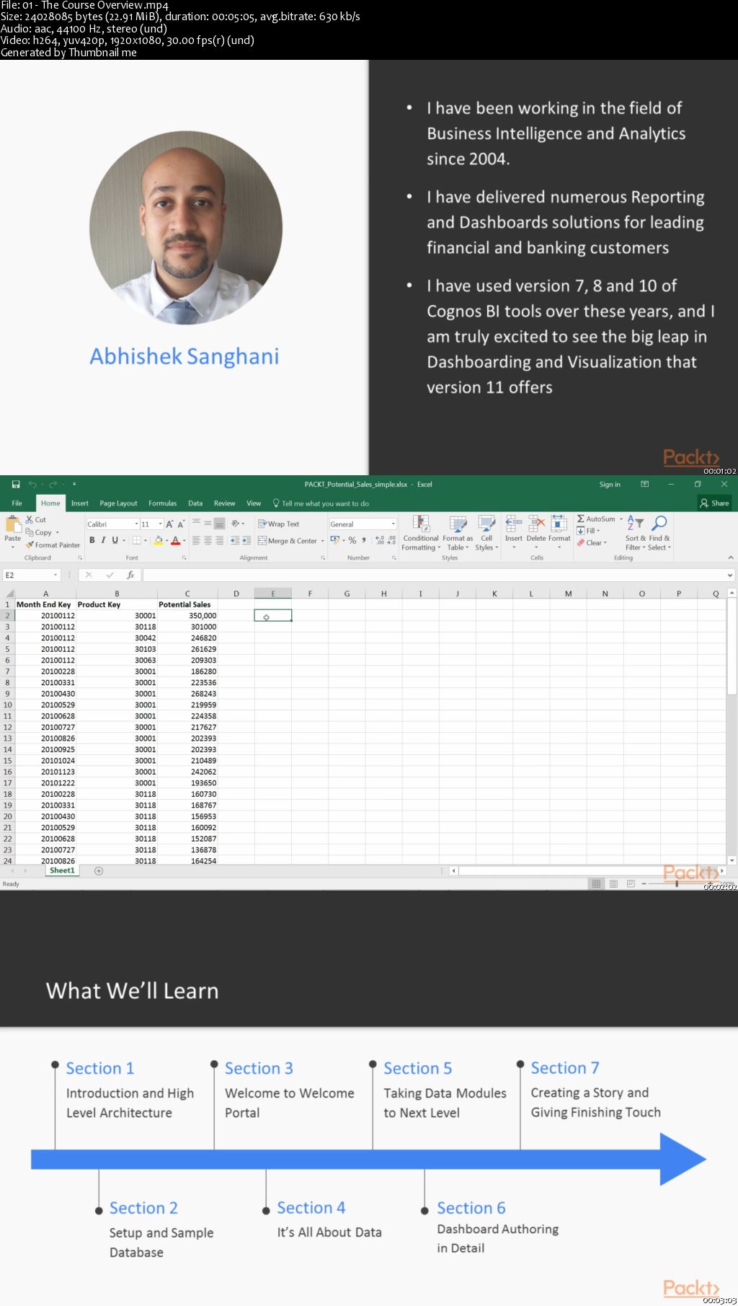Collapse the ribbon using the up chevron
738x1306 pixels.
tap(730, 557)
